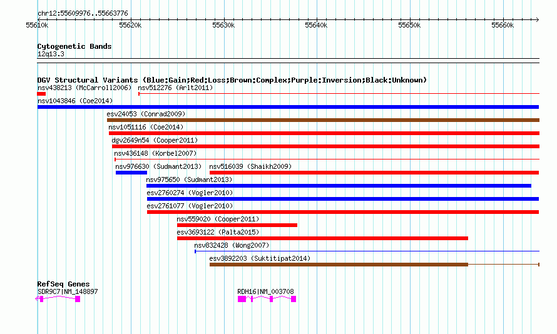Click the chr12:55609976..55663776 region label

(x=83, y=13)
